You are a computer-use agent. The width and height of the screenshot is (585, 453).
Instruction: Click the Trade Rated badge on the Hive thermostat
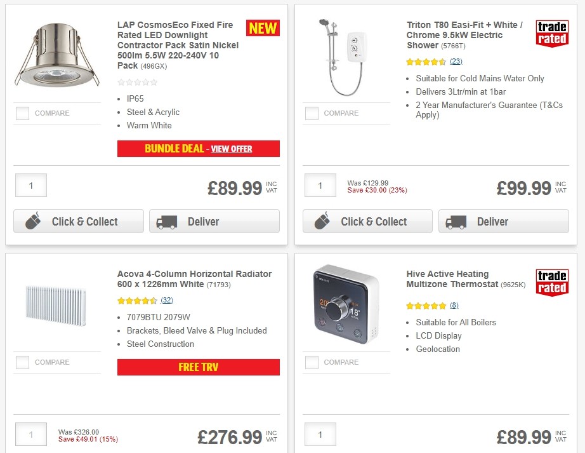click(551, 281)
